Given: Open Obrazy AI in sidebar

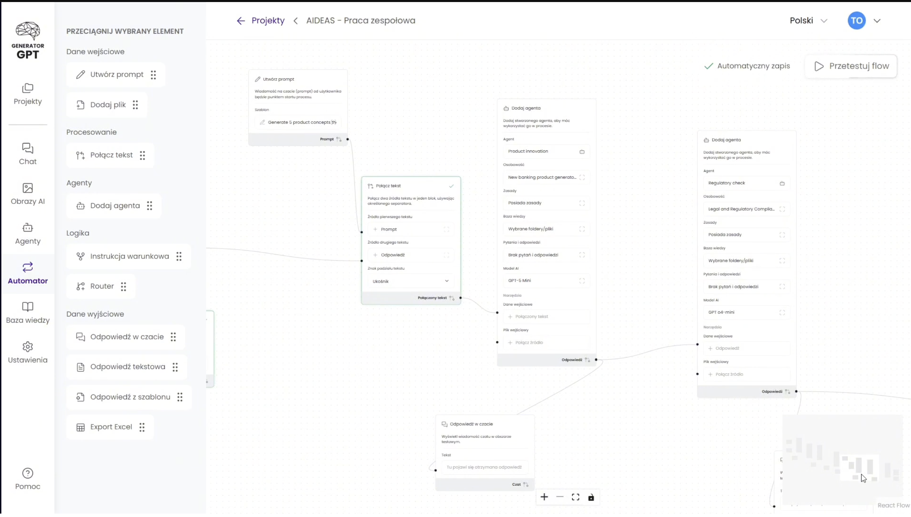Looking at the screenshot, I should point(28,193).
